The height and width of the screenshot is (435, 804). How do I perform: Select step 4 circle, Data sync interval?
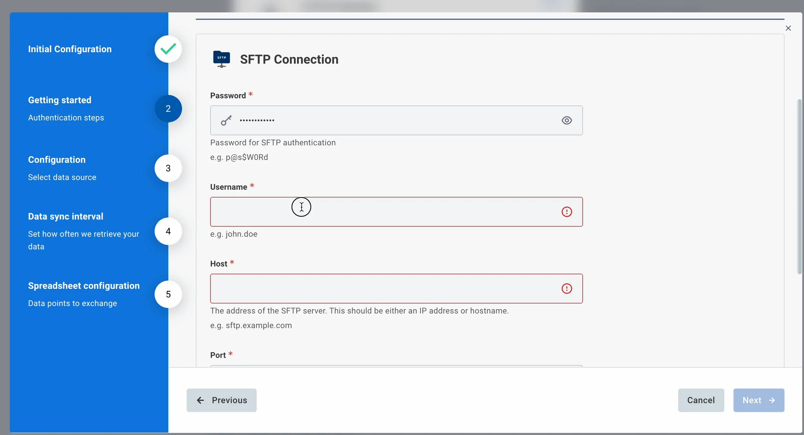pos(168,231)
